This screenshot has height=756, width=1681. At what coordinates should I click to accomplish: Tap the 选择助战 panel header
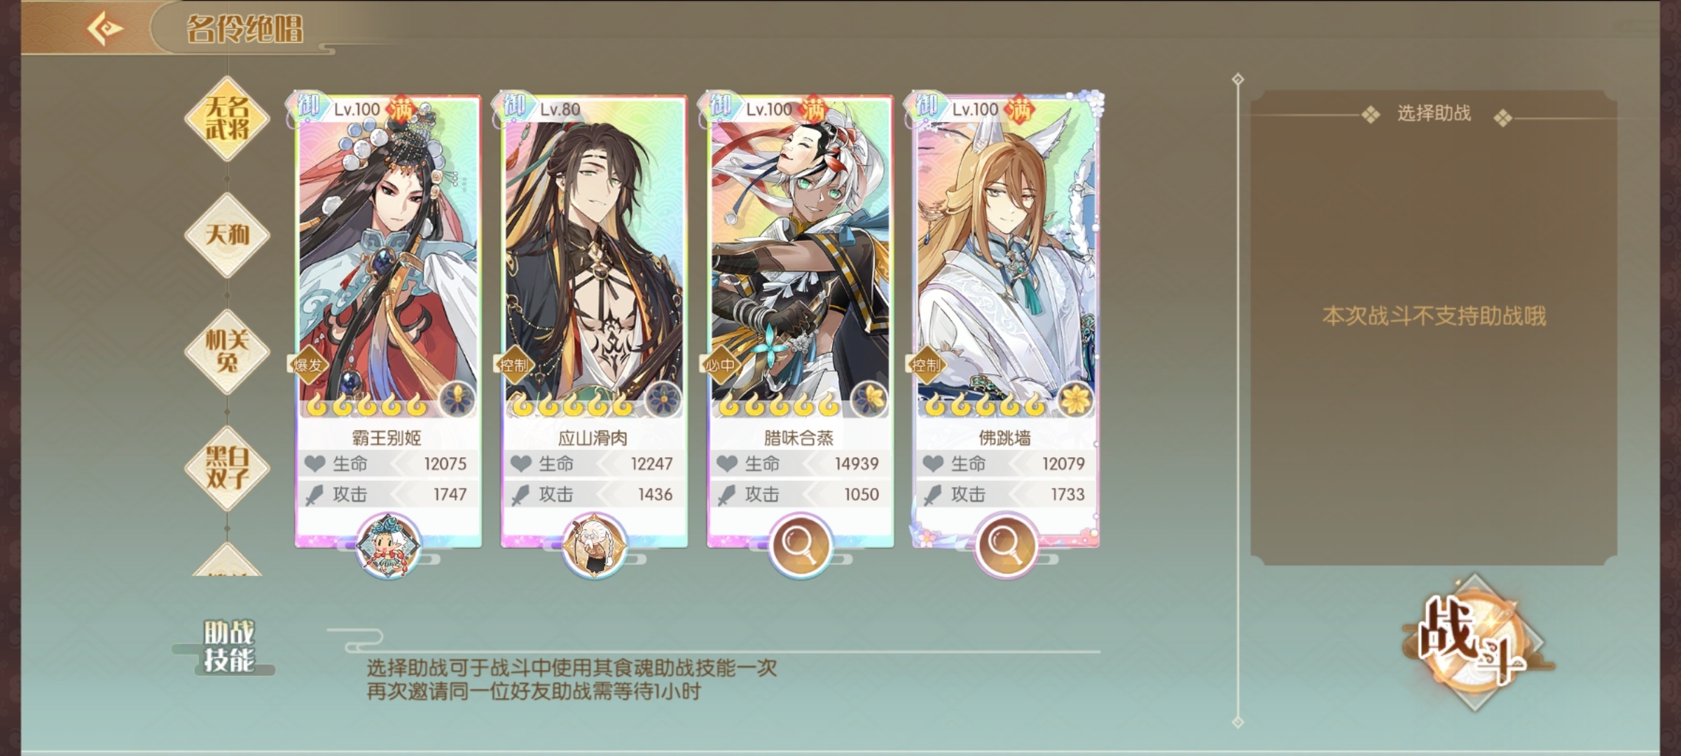point(1434,114)
